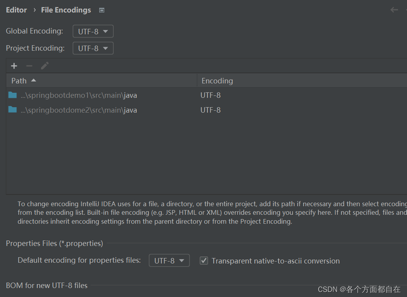Click the sort arrow on the Path header
The image size is (407, 297).
[x=33, y=80]
